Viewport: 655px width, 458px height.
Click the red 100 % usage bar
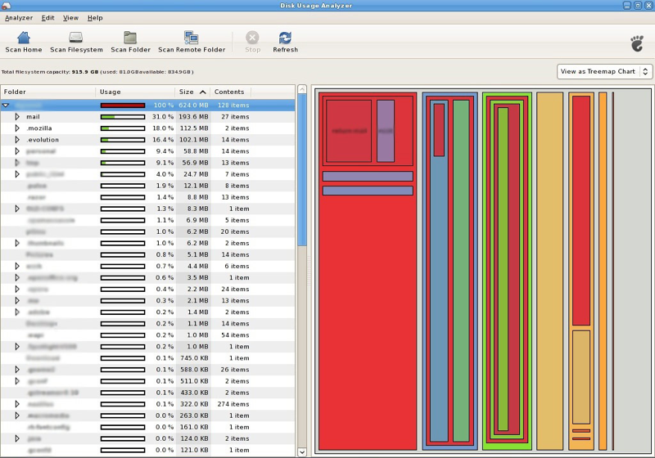point(123,106)
